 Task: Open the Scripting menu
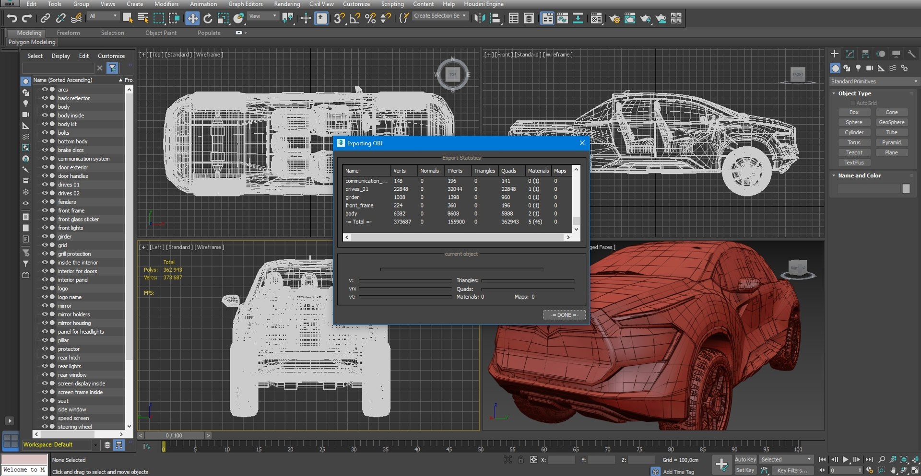392,4
